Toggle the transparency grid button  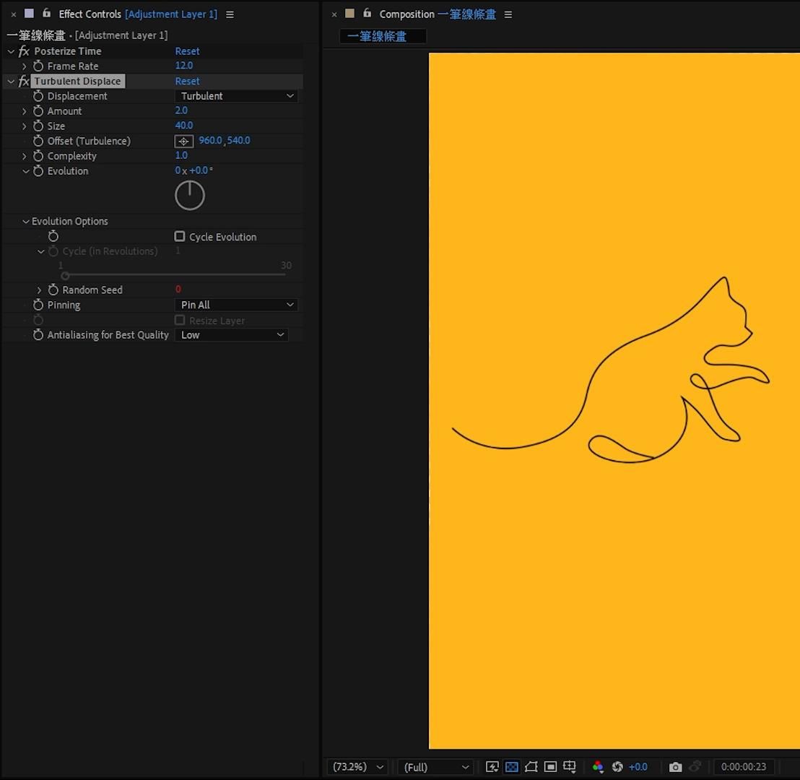(512, 767)
